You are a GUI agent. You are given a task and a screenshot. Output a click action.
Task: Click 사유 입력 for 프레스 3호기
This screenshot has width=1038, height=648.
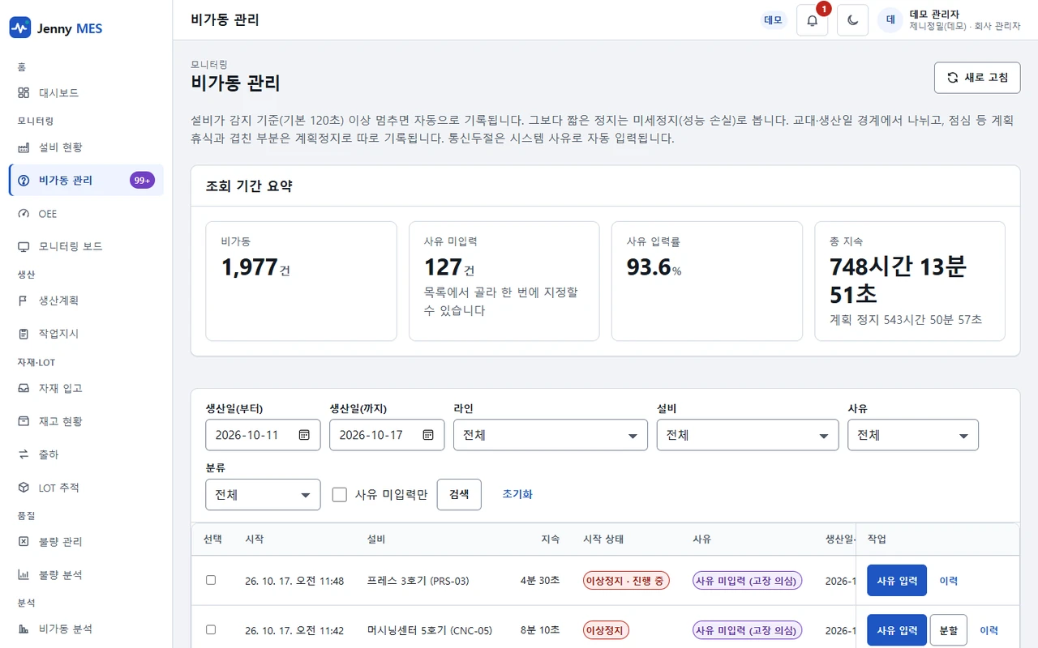click(x=897, y=580)
